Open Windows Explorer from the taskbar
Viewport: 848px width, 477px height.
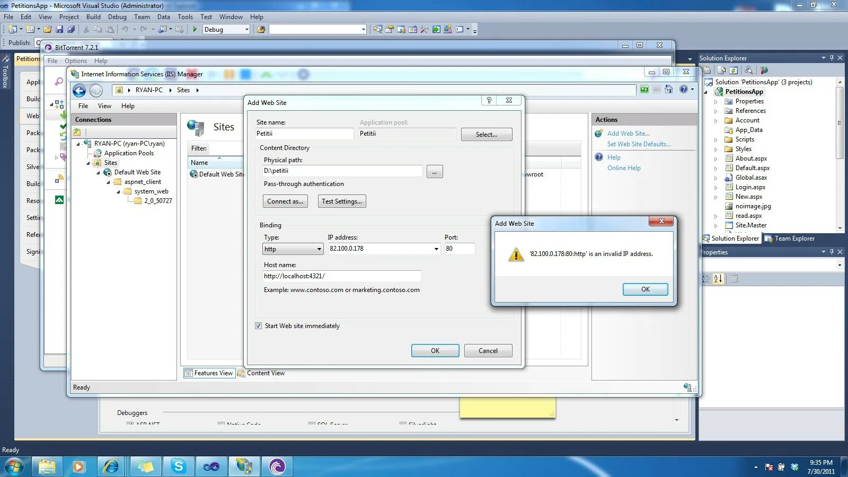coord(47,466)
